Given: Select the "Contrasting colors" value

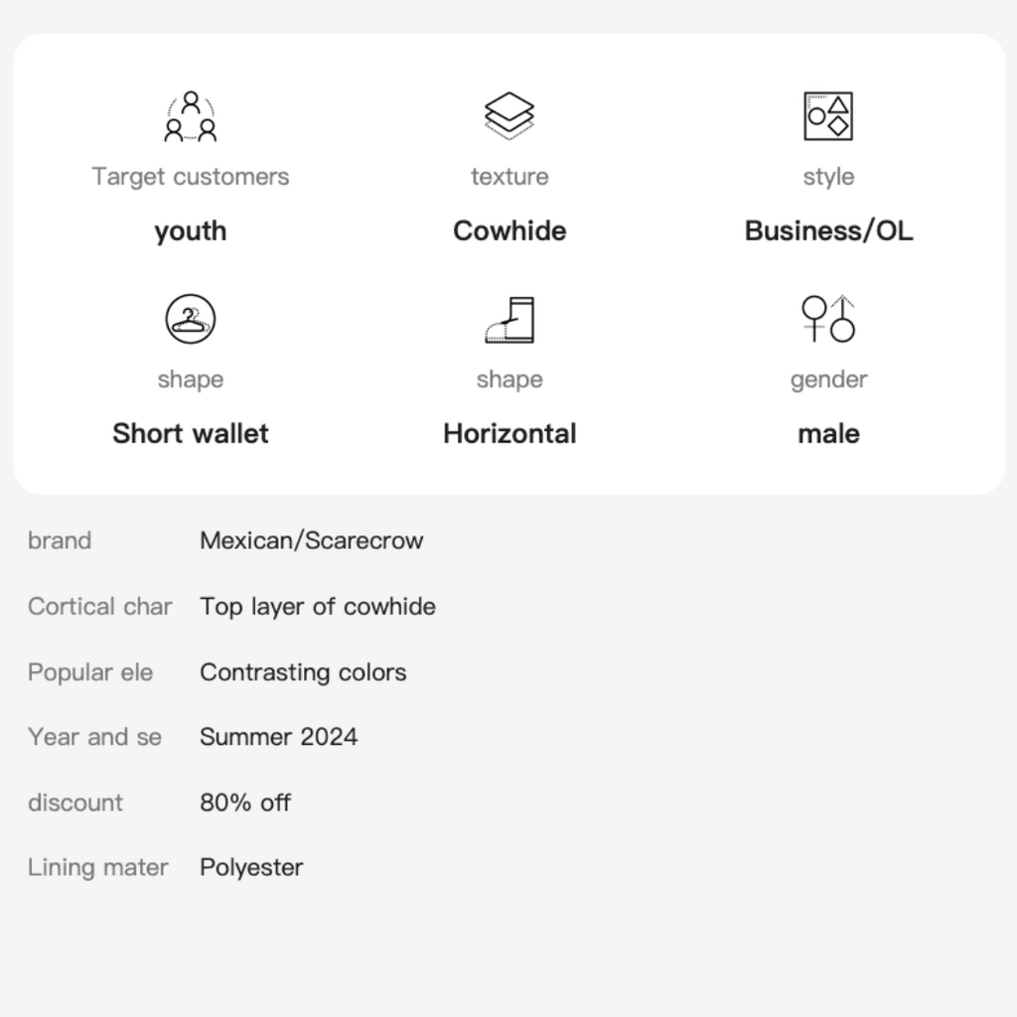Looking at the screenshot, I should click(303, 671).
